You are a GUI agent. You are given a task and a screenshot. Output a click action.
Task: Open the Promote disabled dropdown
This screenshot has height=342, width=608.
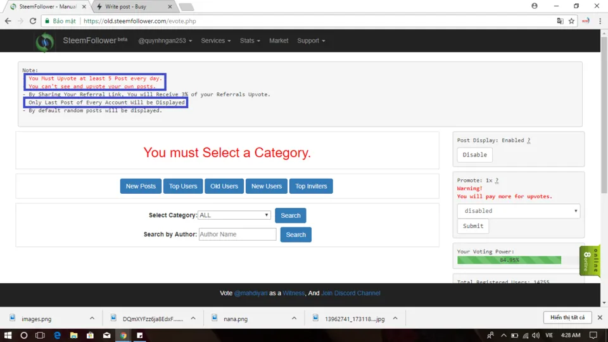pyautogui.click(x=519, y=211)
